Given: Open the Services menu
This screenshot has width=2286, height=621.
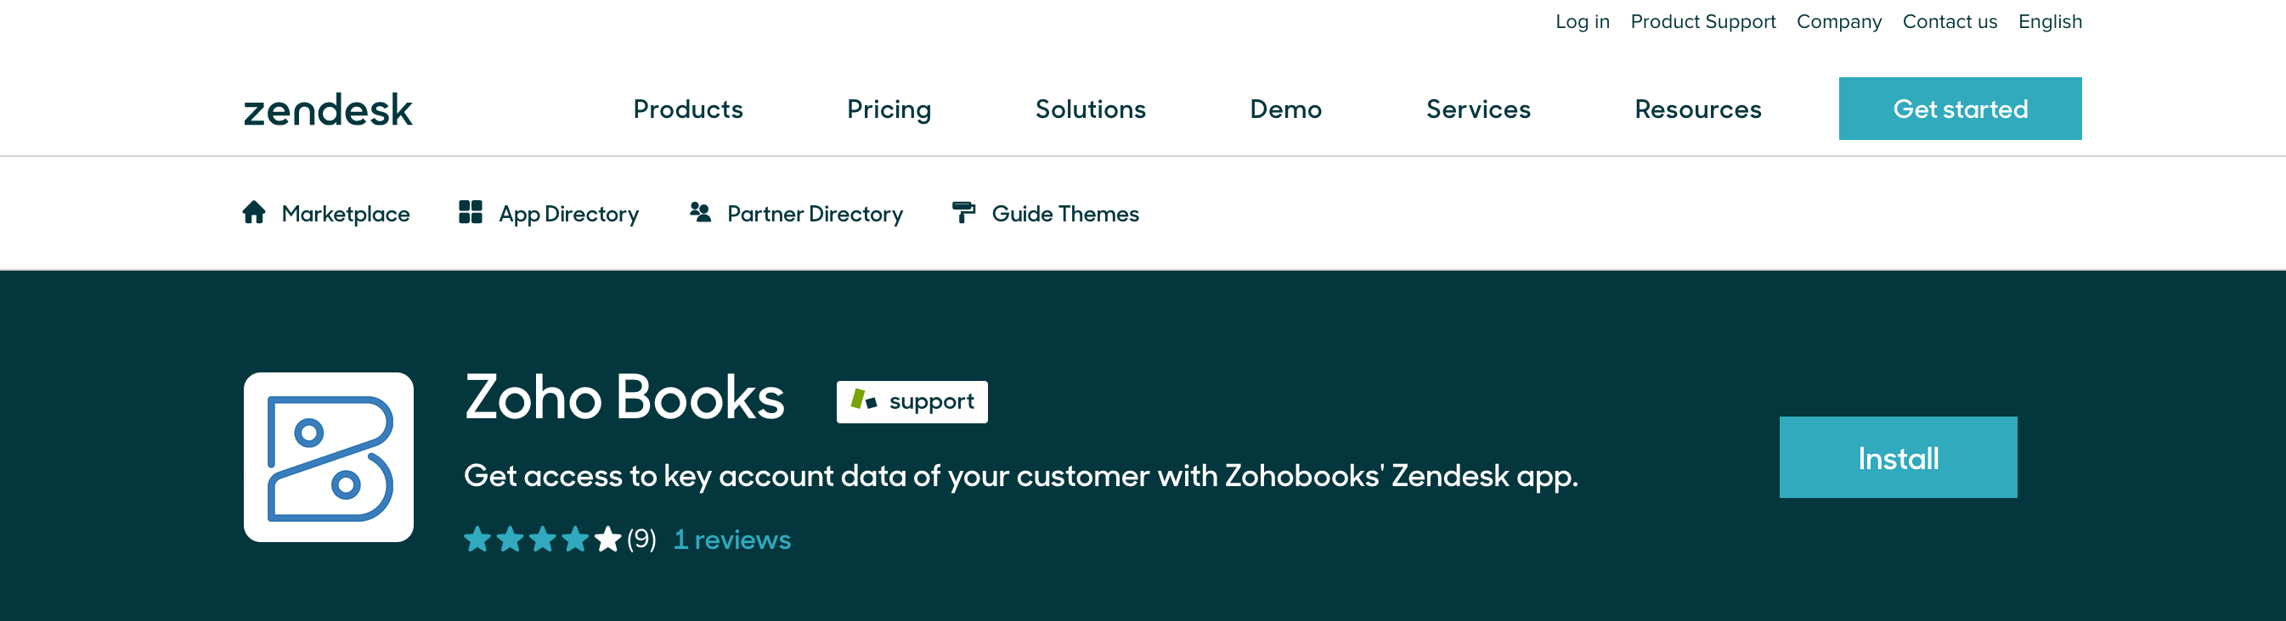Looking at the screenshot, I should point(1477,109).
